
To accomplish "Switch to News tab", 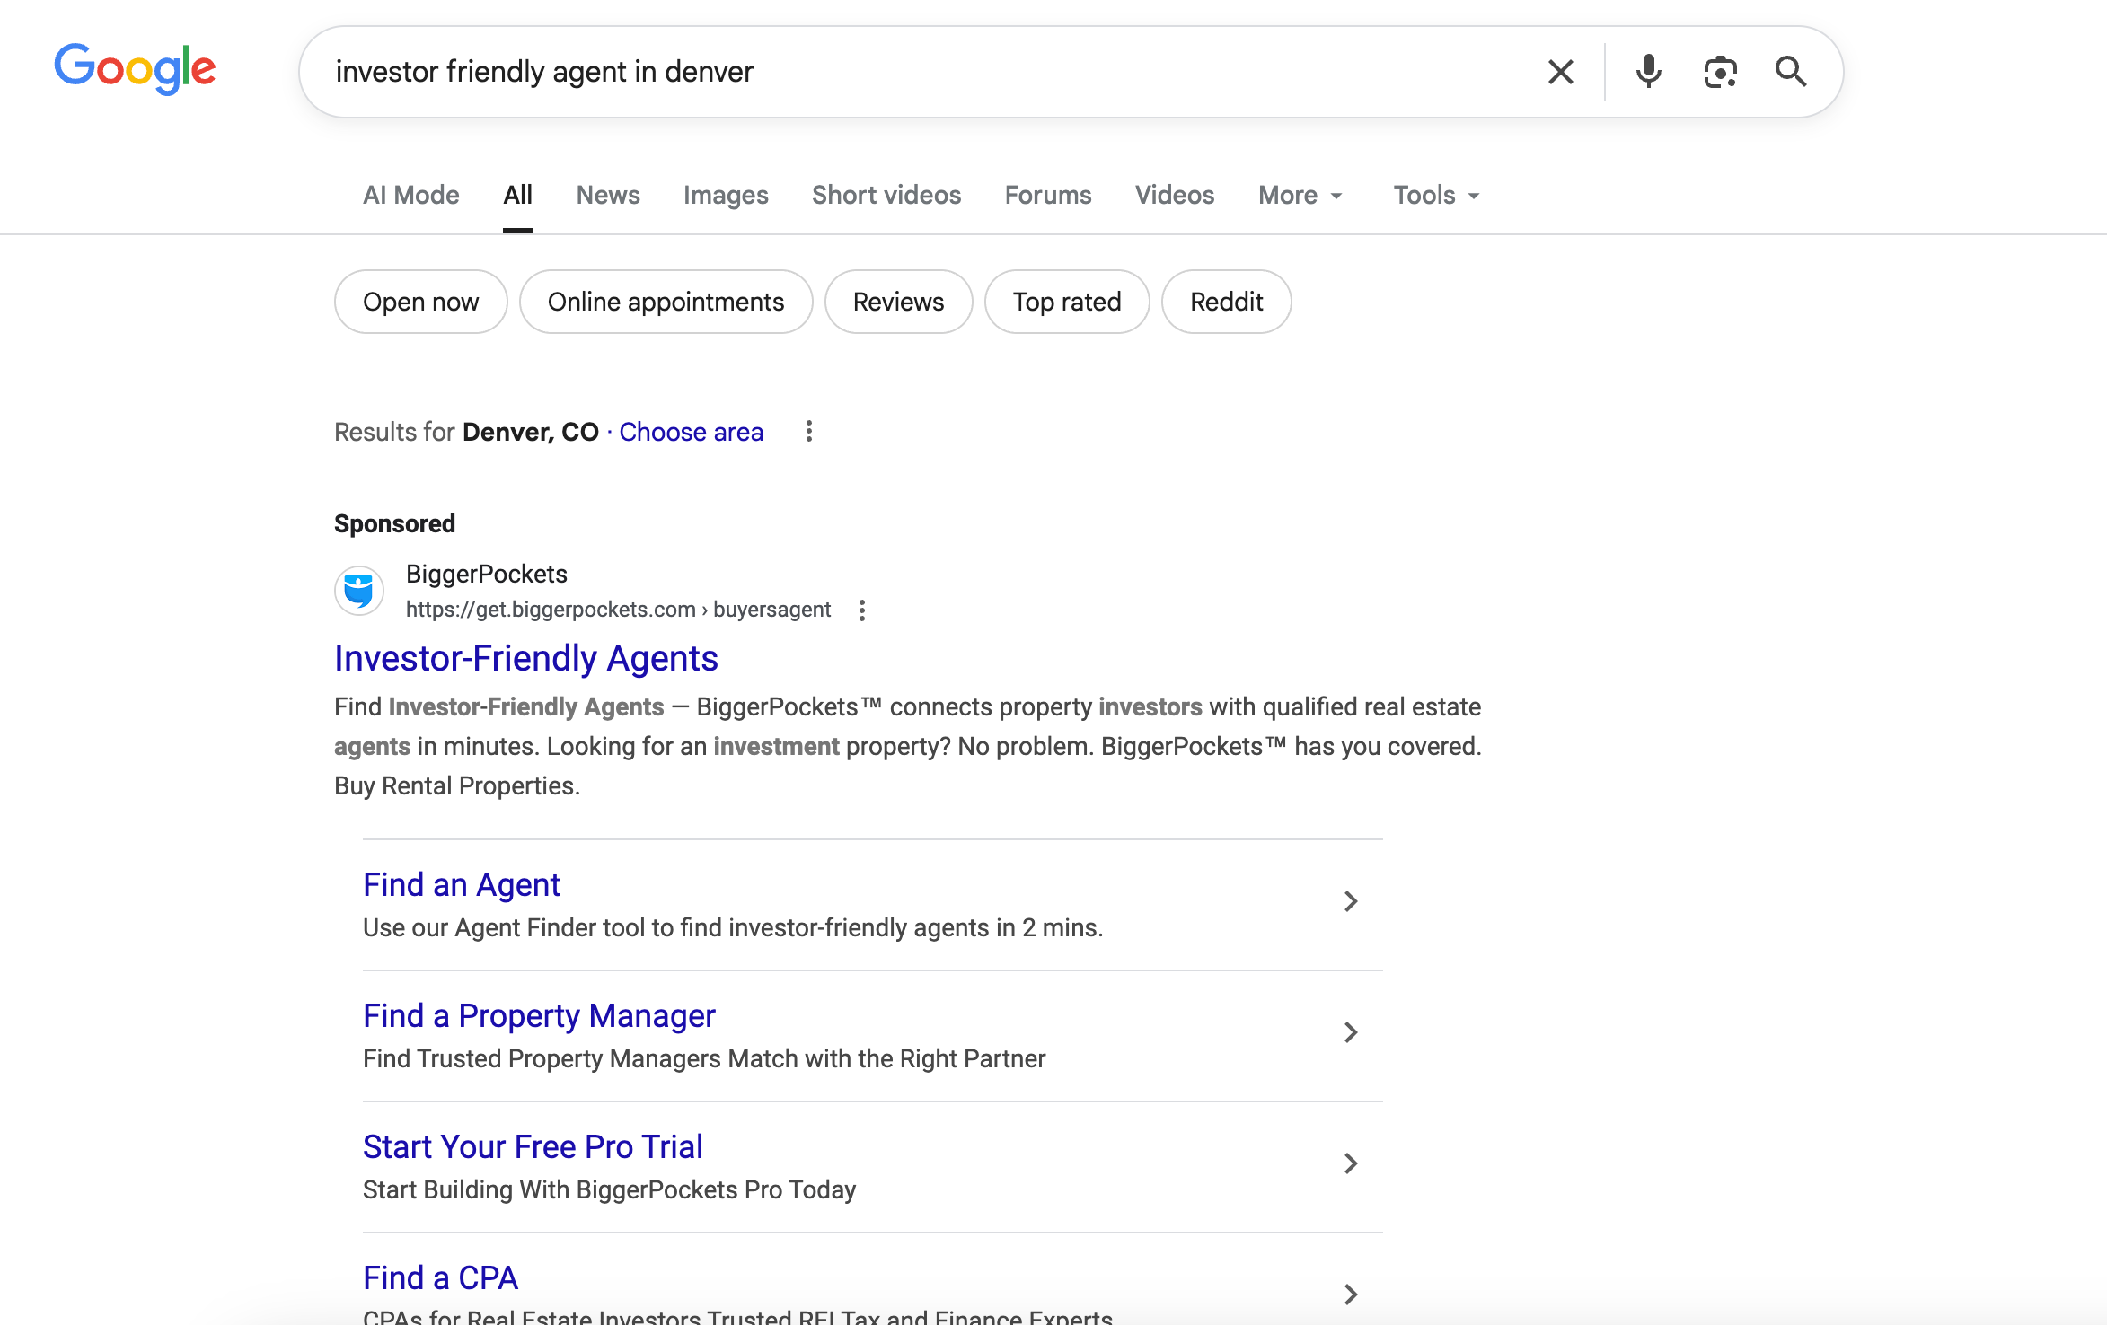I will pos(608,195).
